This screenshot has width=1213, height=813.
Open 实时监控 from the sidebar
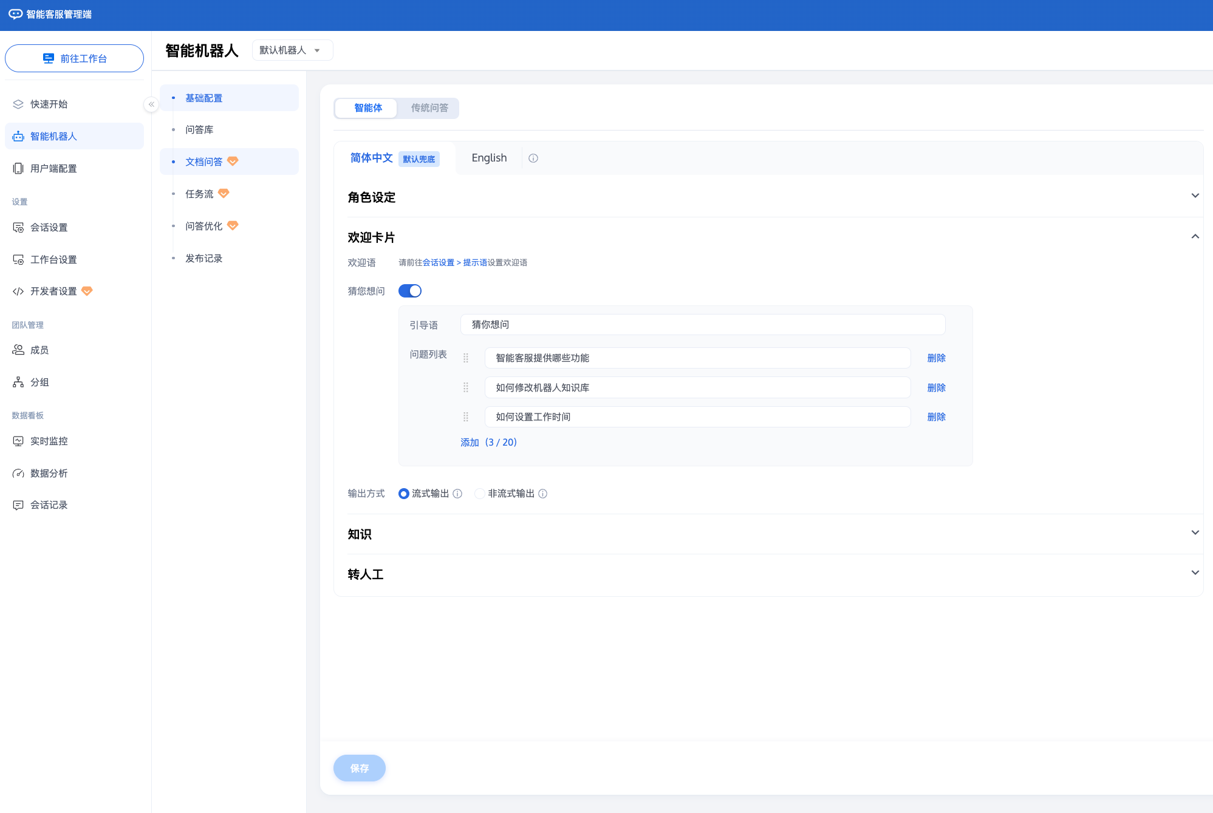[49, 441]
